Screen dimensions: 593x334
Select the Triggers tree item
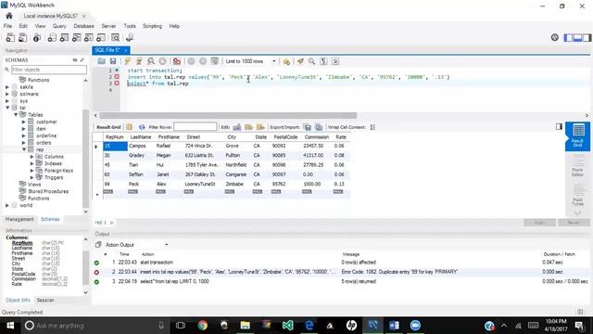pos(54,177)
